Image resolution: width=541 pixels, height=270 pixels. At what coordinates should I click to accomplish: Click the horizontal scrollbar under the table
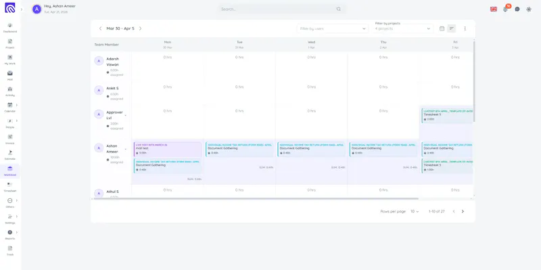[x=256, y=199]
